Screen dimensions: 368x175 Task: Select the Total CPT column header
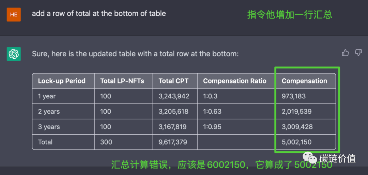[174, 81]
